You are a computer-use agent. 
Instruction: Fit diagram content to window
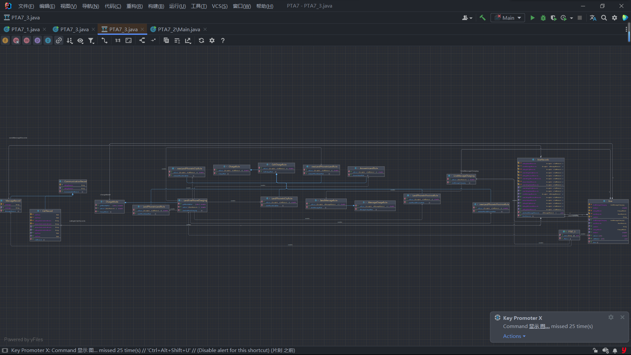(129, 40)
